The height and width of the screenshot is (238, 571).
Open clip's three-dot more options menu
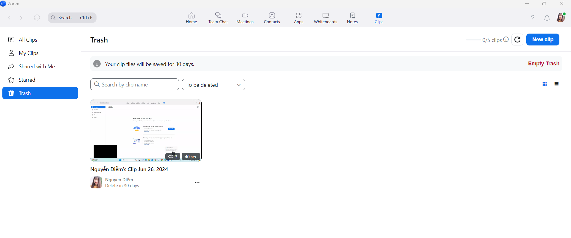tap(197, 183)
